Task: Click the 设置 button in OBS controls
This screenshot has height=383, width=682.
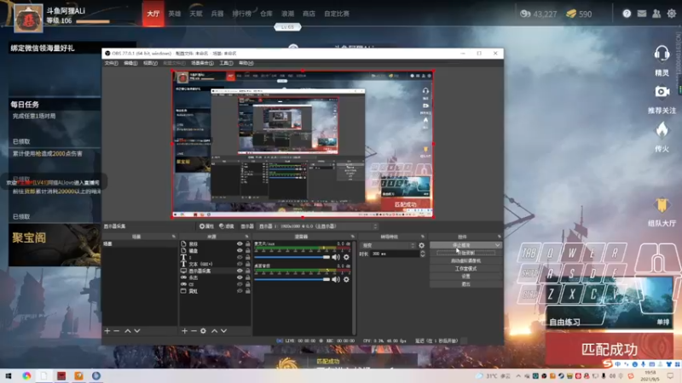Action: click(x=465, y=276)
